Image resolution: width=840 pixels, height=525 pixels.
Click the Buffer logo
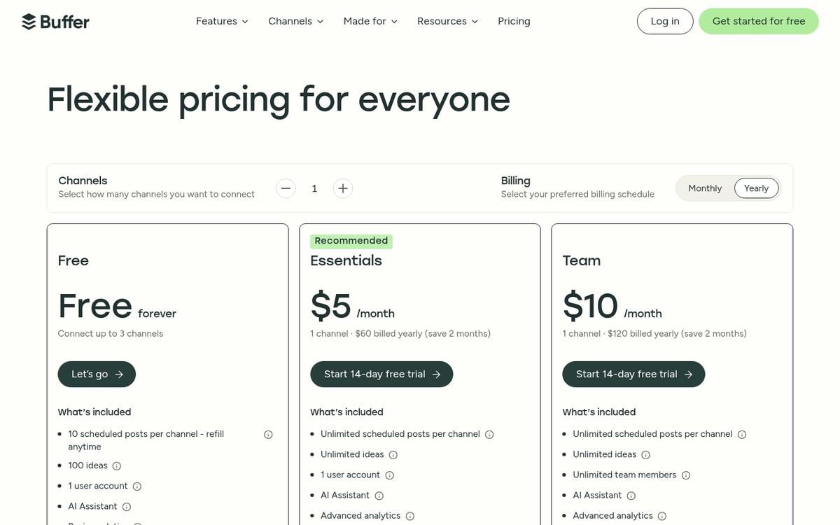pos(55,21)
